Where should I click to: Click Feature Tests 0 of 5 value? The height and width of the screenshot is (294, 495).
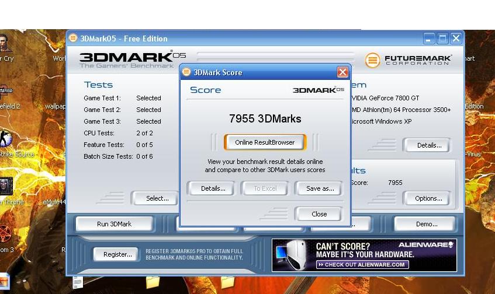pyautogui.click(x=144, y=145)
